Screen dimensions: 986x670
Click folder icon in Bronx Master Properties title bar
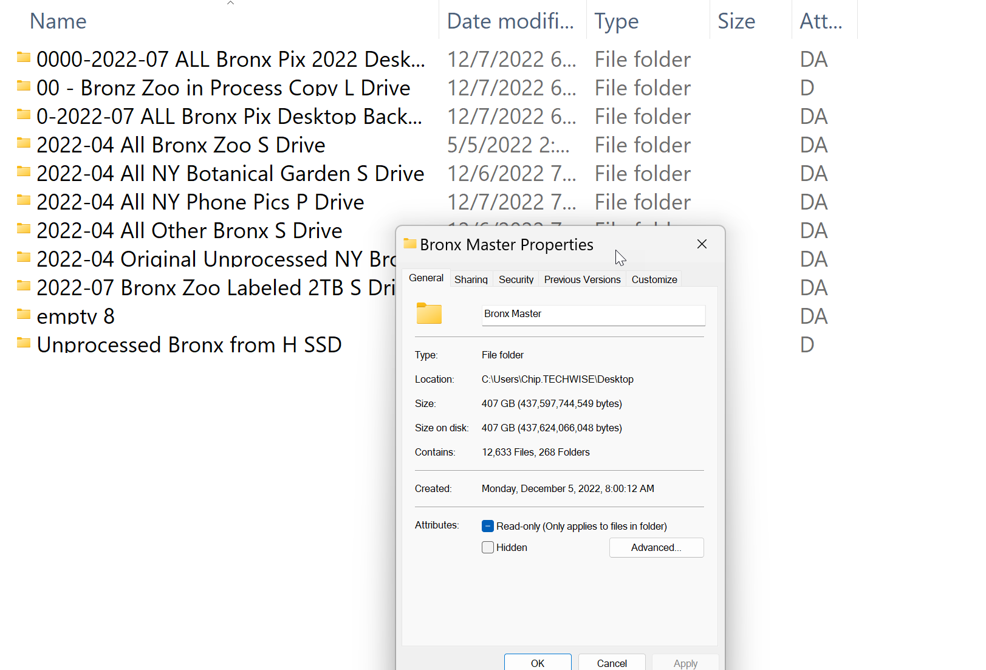click(410, 244)
